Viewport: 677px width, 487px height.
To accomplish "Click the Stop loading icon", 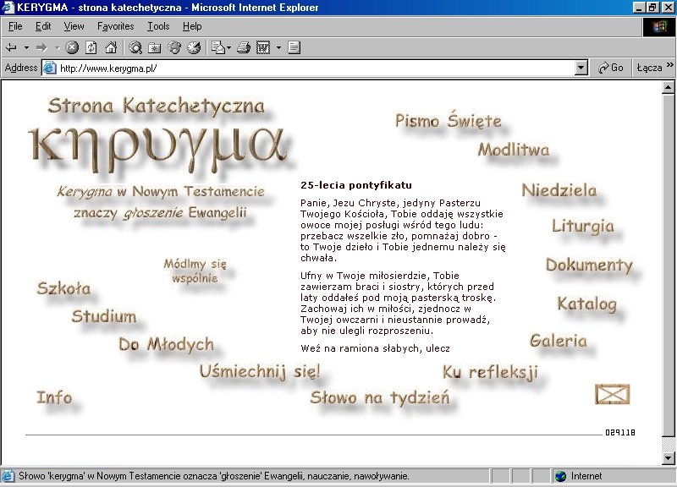I will tap(72, 47).
